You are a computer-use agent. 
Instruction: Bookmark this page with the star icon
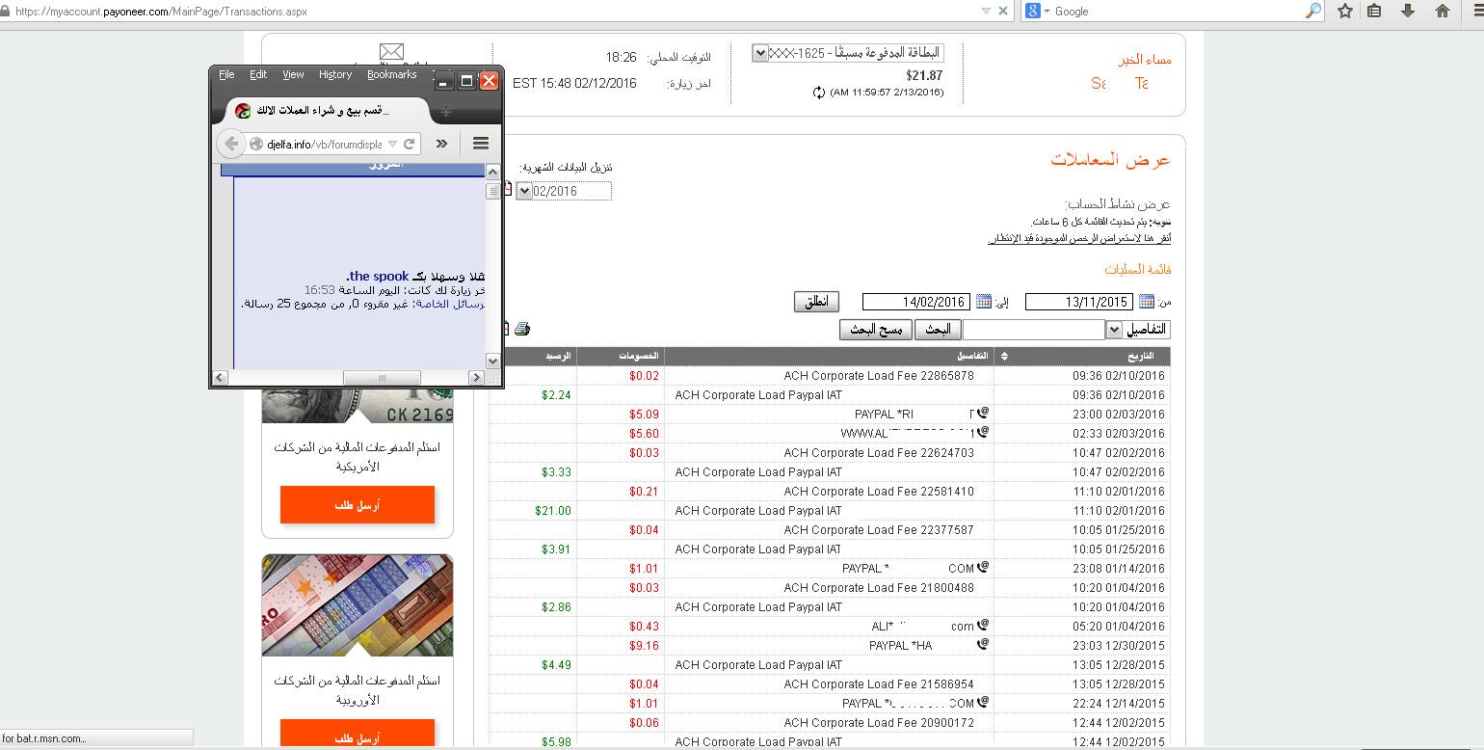[x=1344, y=11]
